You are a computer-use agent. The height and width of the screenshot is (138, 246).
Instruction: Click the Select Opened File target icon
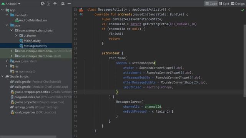[43, 3]
